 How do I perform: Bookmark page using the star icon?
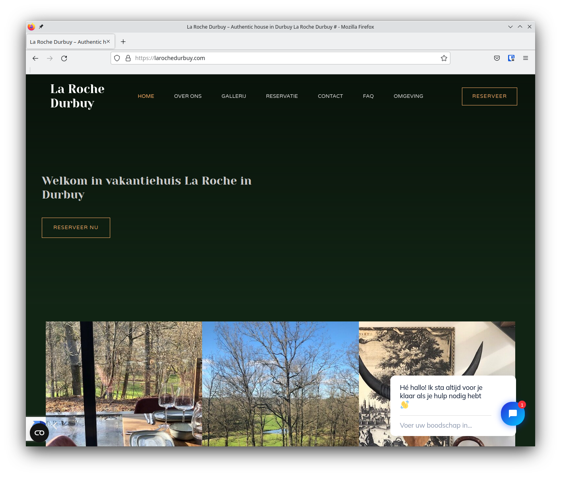tap(444, 58)
